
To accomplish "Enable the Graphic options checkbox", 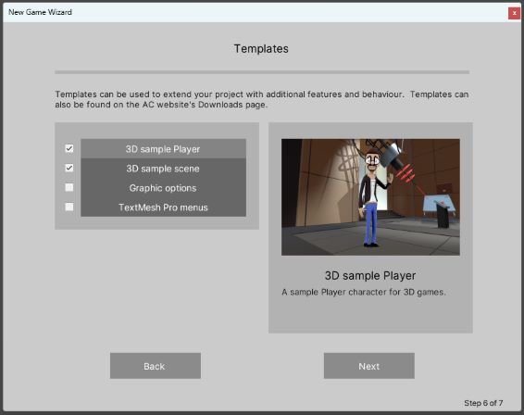I will (69, 187).
